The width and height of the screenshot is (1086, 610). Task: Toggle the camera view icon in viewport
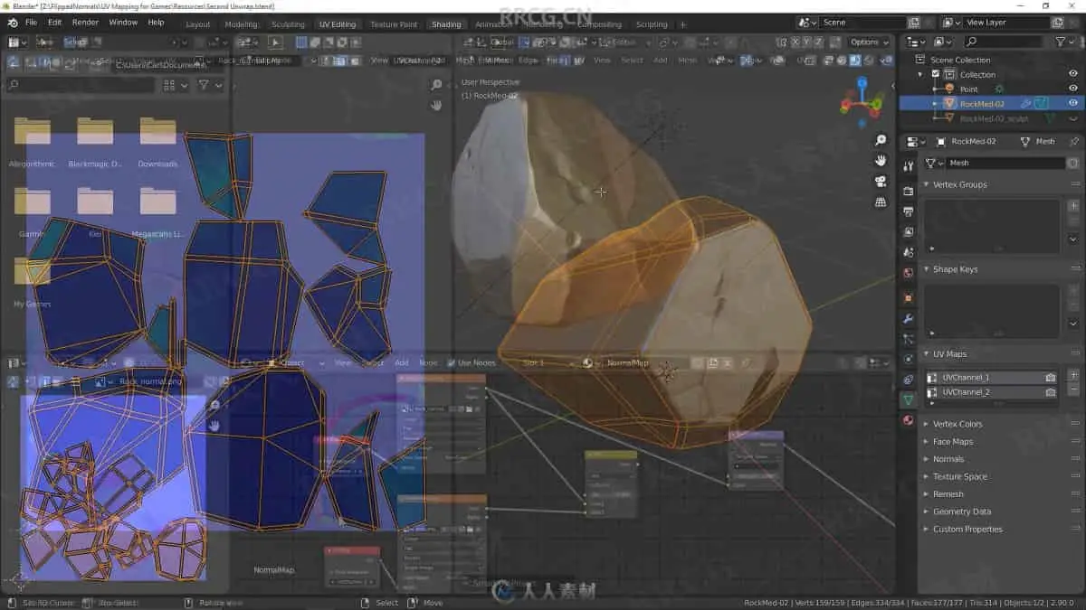[x=881, y=182]
